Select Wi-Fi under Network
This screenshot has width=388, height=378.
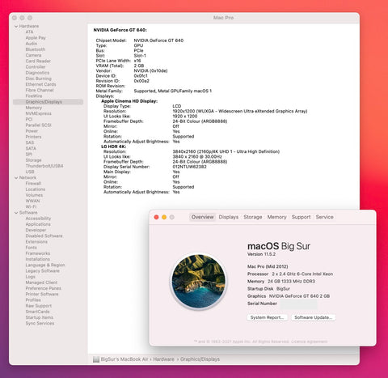31,207
